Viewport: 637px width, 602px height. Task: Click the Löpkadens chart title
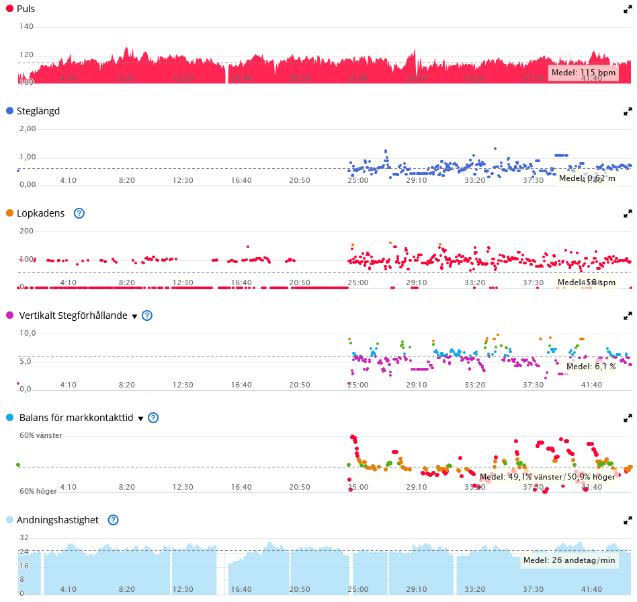point(40,213)
